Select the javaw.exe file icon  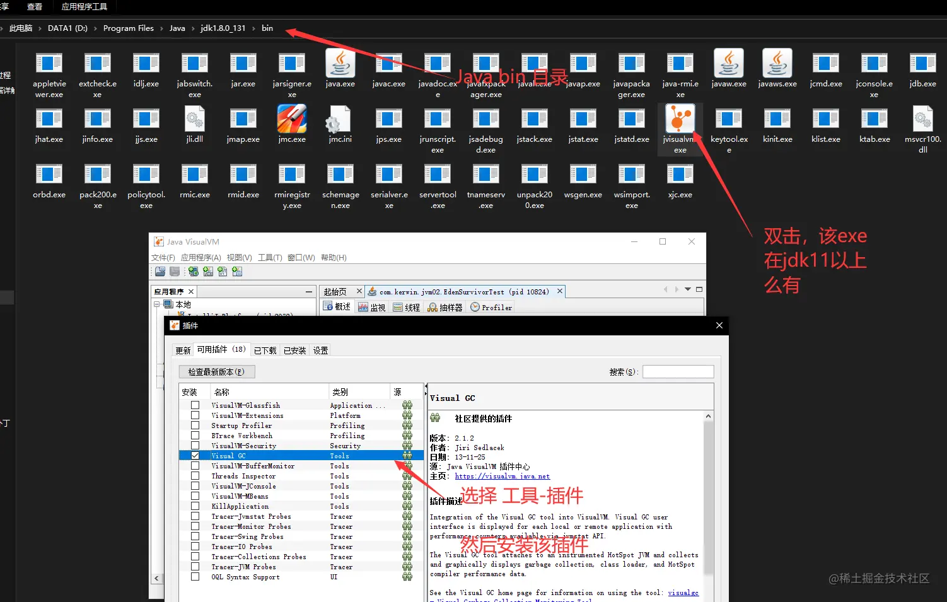tap(729, 63)
